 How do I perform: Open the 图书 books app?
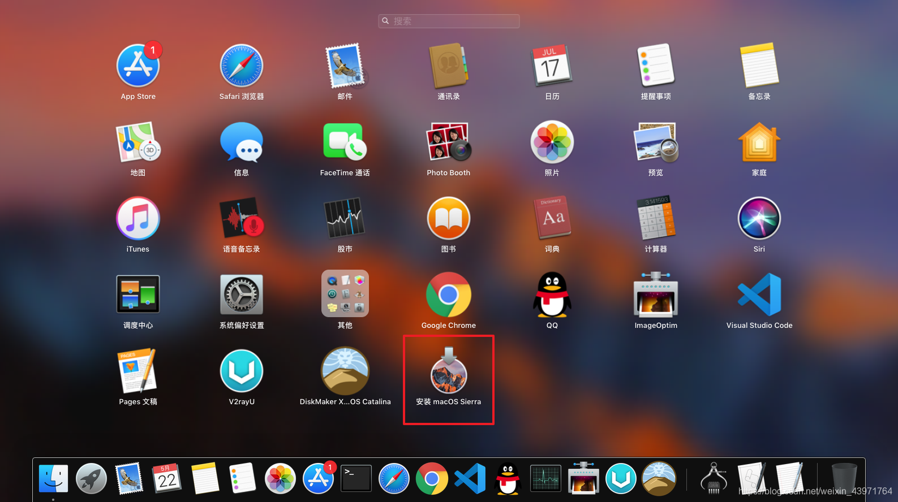click(449, 218)
